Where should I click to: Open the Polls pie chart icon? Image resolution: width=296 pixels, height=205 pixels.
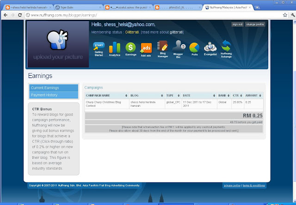click(194, 49)
